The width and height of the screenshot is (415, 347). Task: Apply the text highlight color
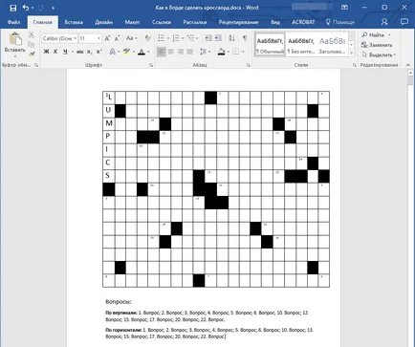[x=127, y=52]
